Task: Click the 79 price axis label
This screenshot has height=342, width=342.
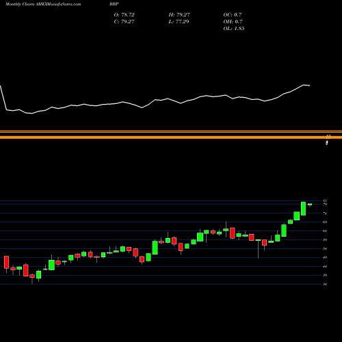Action: coord(325,205)
